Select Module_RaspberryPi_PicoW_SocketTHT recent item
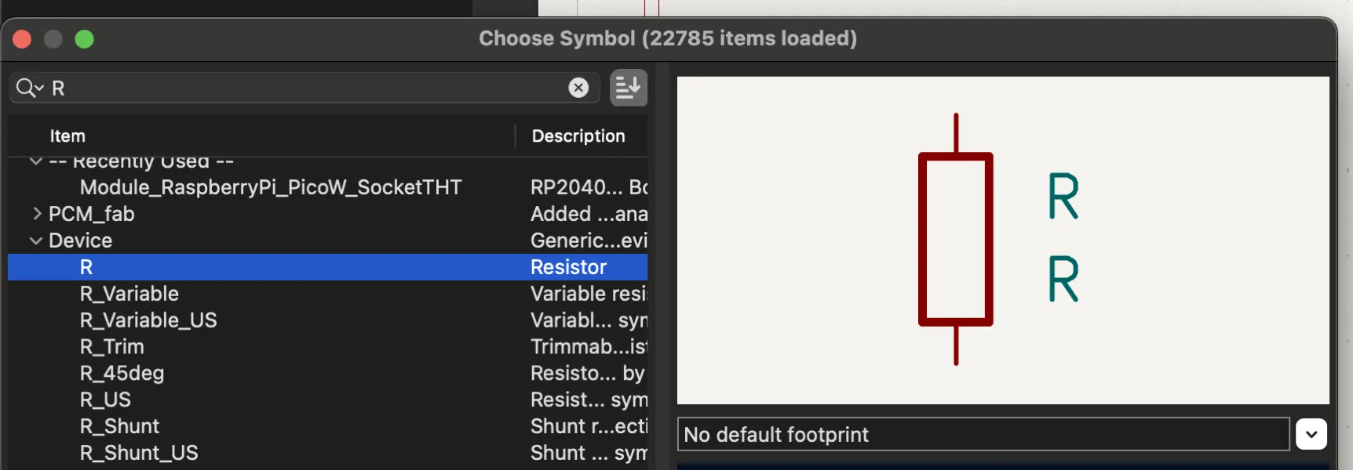This screenshot has height=470, width=1353. click(x=271, y=188)
